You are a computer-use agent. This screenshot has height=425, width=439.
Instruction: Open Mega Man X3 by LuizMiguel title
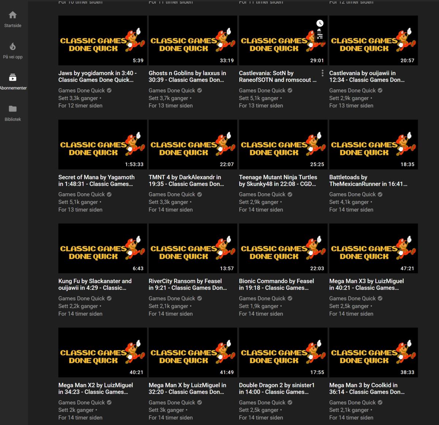pyautogui.click(x=367, y=285)
